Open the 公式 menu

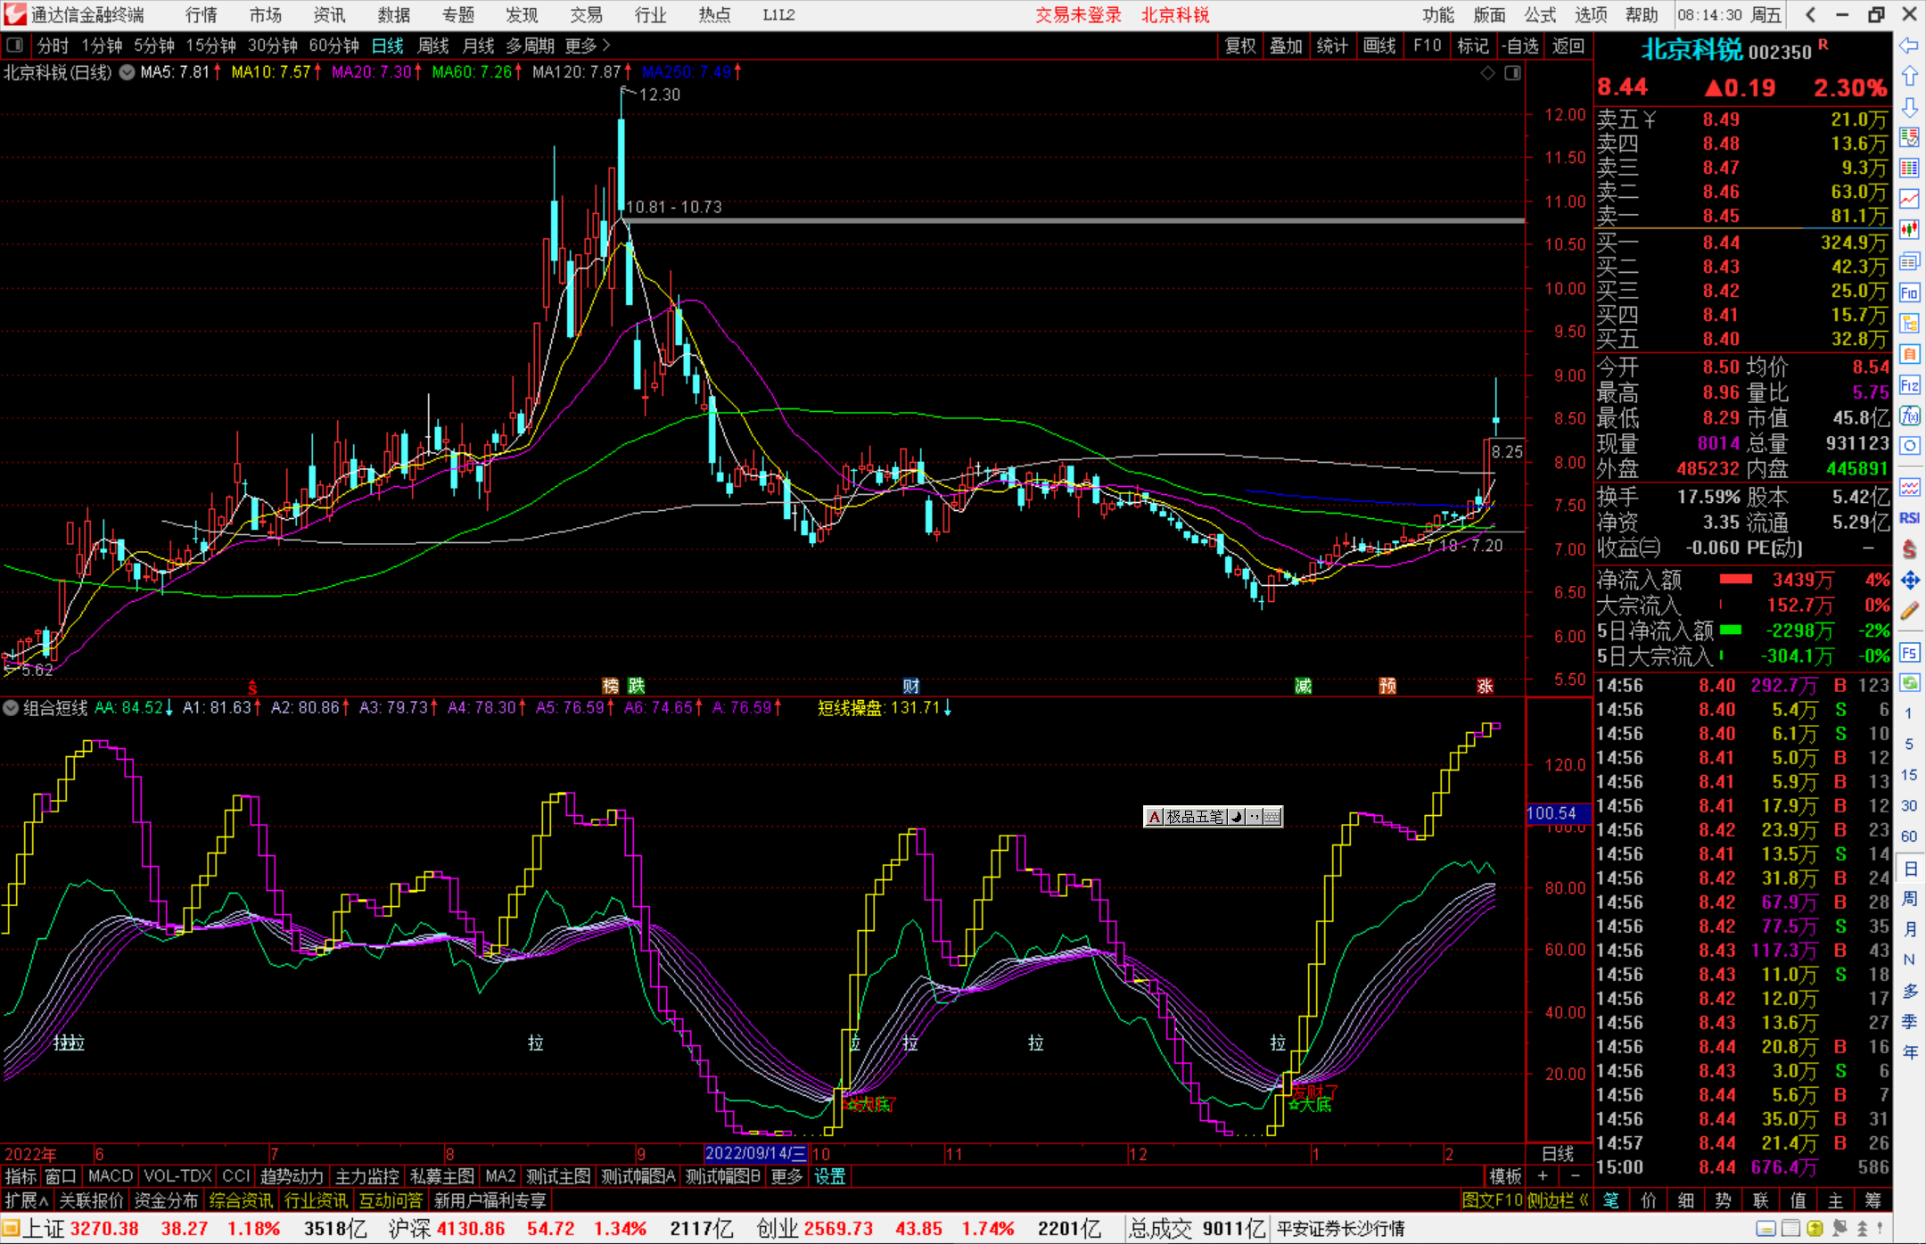(x=1540, y=15)
